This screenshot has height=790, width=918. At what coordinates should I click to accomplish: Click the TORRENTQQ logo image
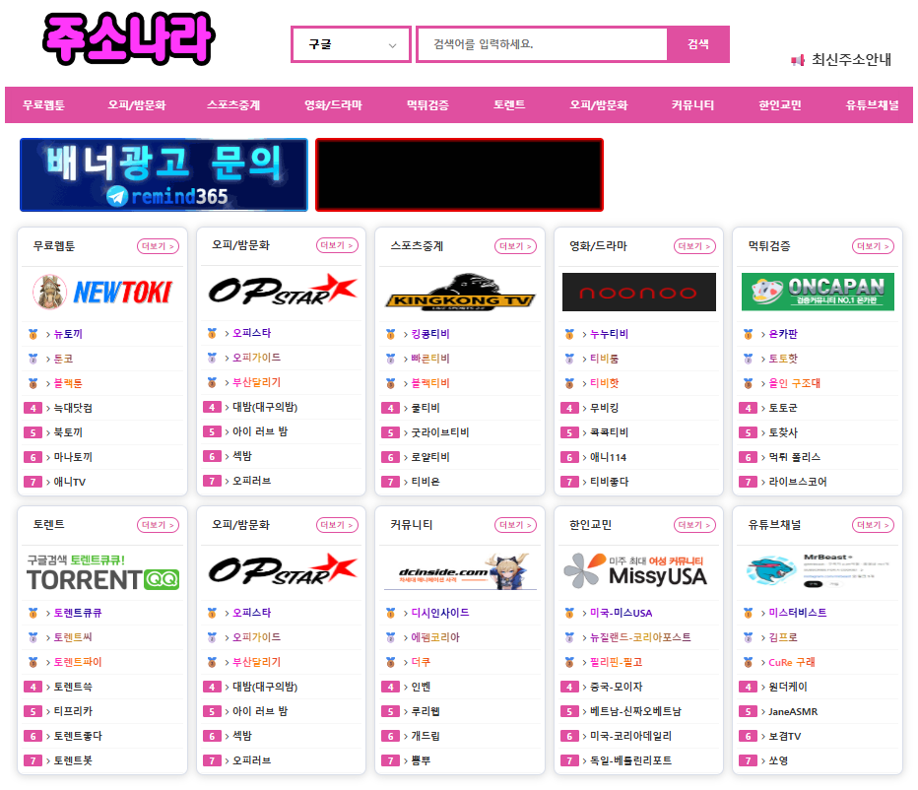pos(102,572)
